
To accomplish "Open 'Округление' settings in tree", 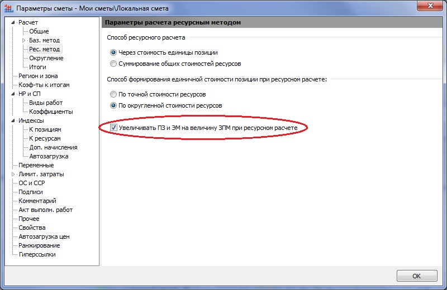I will click(x=46, y=58).
